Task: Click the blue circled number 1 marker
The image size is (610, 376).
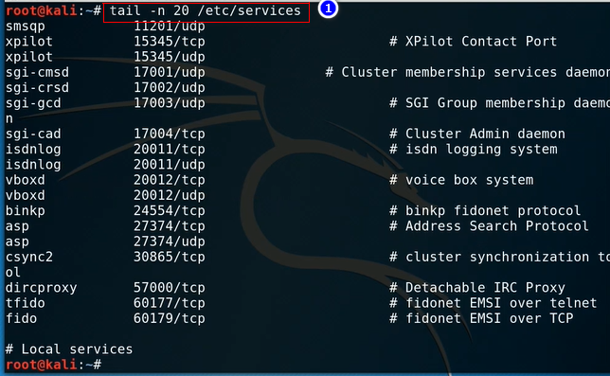Action: pos(328,9)
